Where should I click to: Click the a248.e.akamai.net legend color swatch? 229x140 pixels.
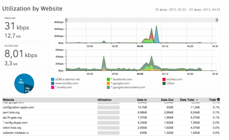tap(53, 79)
